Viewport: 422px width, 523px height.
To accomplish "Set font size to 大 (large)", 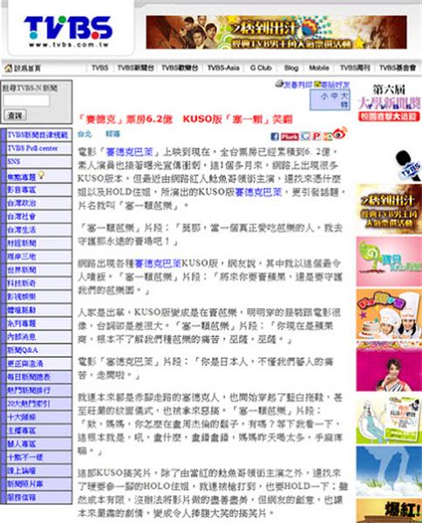I will (344, 96).
